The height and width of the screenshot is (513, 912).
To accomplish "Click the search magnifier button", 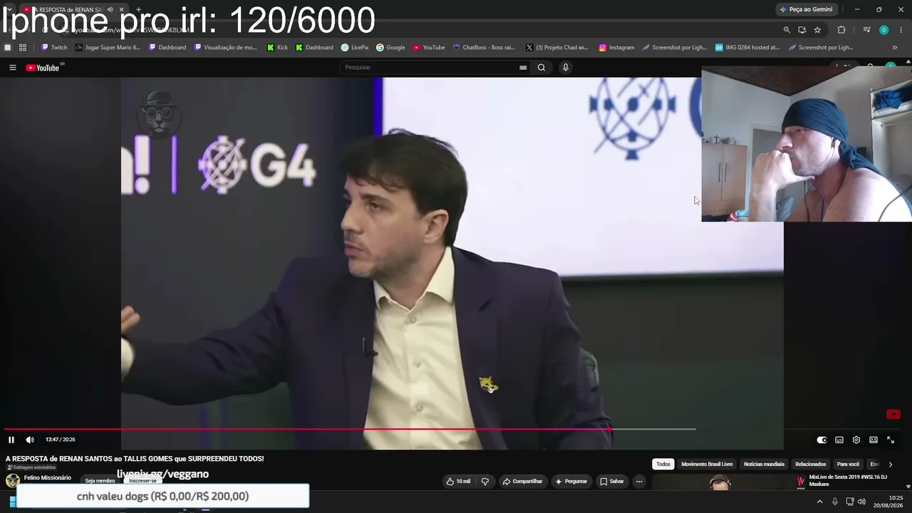I will coord(541,68).
